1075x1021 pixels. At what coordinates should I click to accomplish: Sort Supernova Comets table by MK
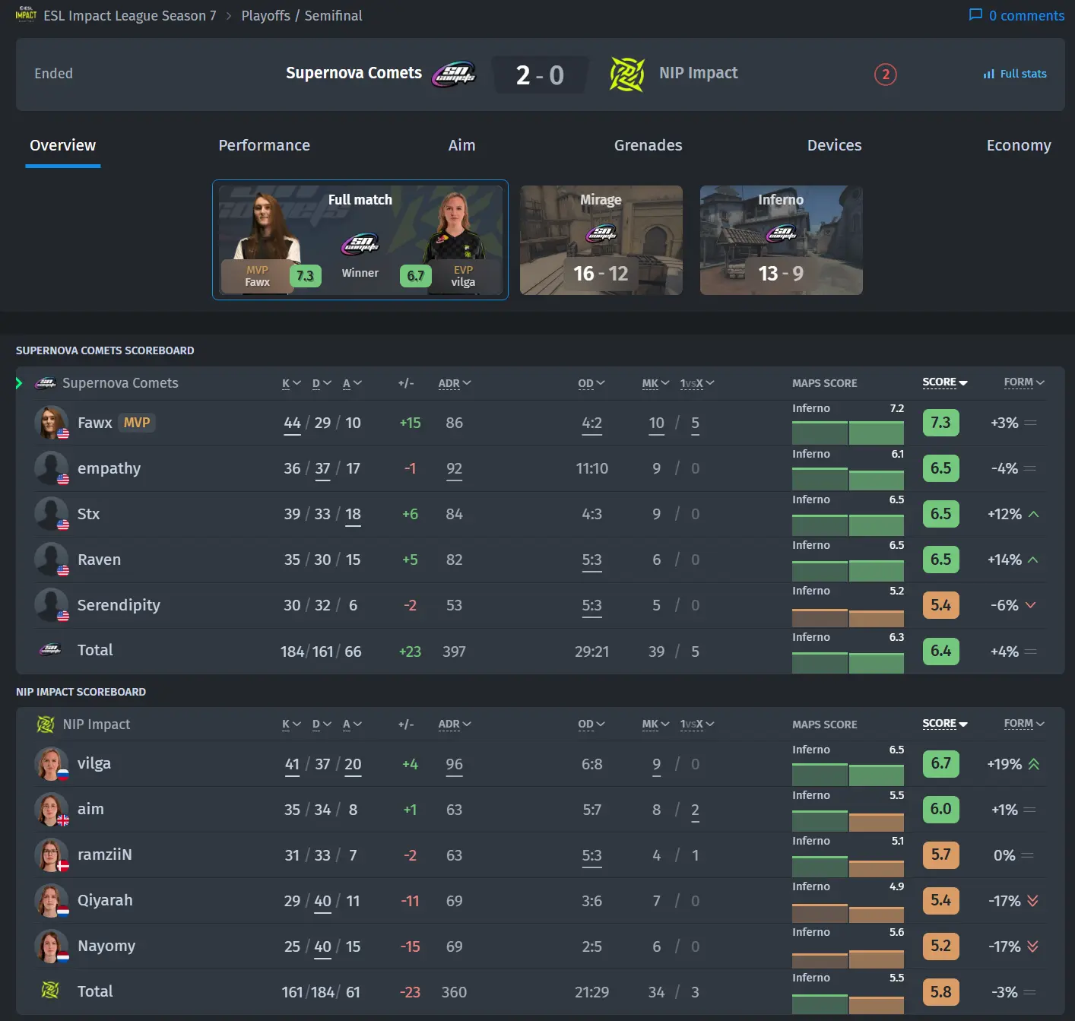[655, 383]
